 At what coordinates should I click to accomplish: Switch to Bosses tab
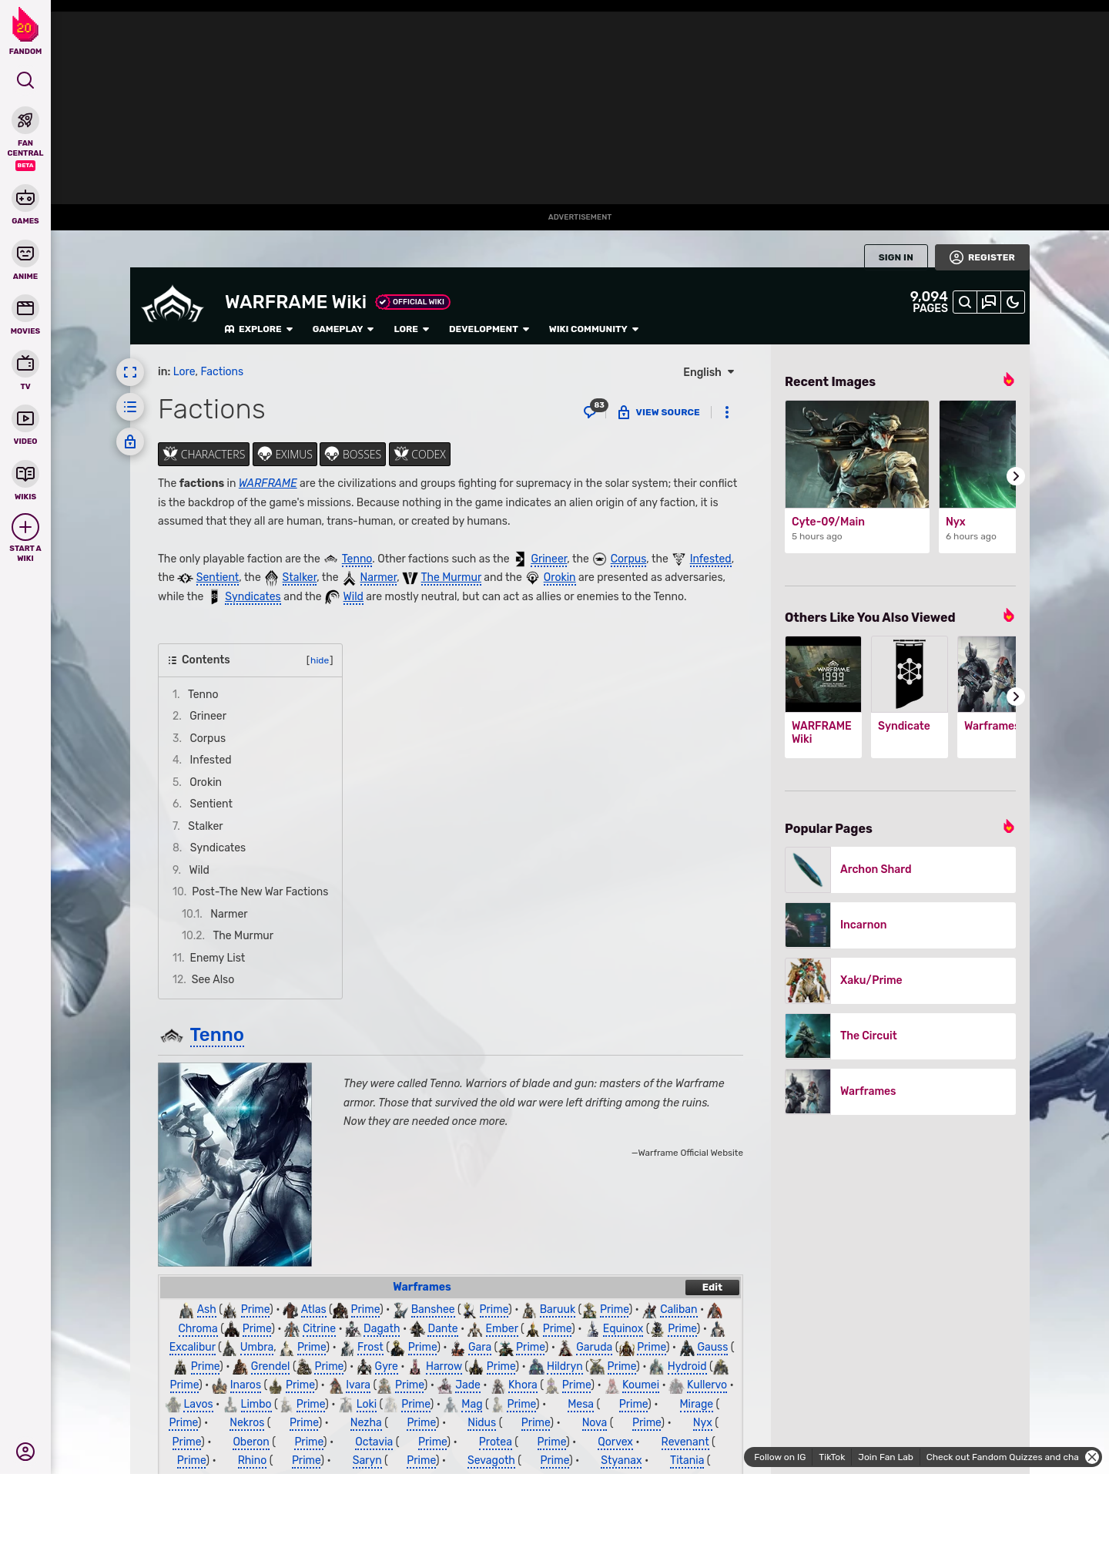coord(353,455)
